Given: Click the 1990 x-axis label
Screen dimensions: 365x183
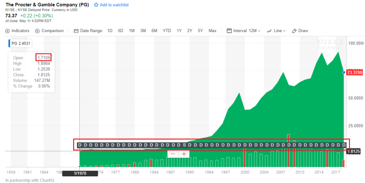Looking at the screenshot, I should coord(190,172).
